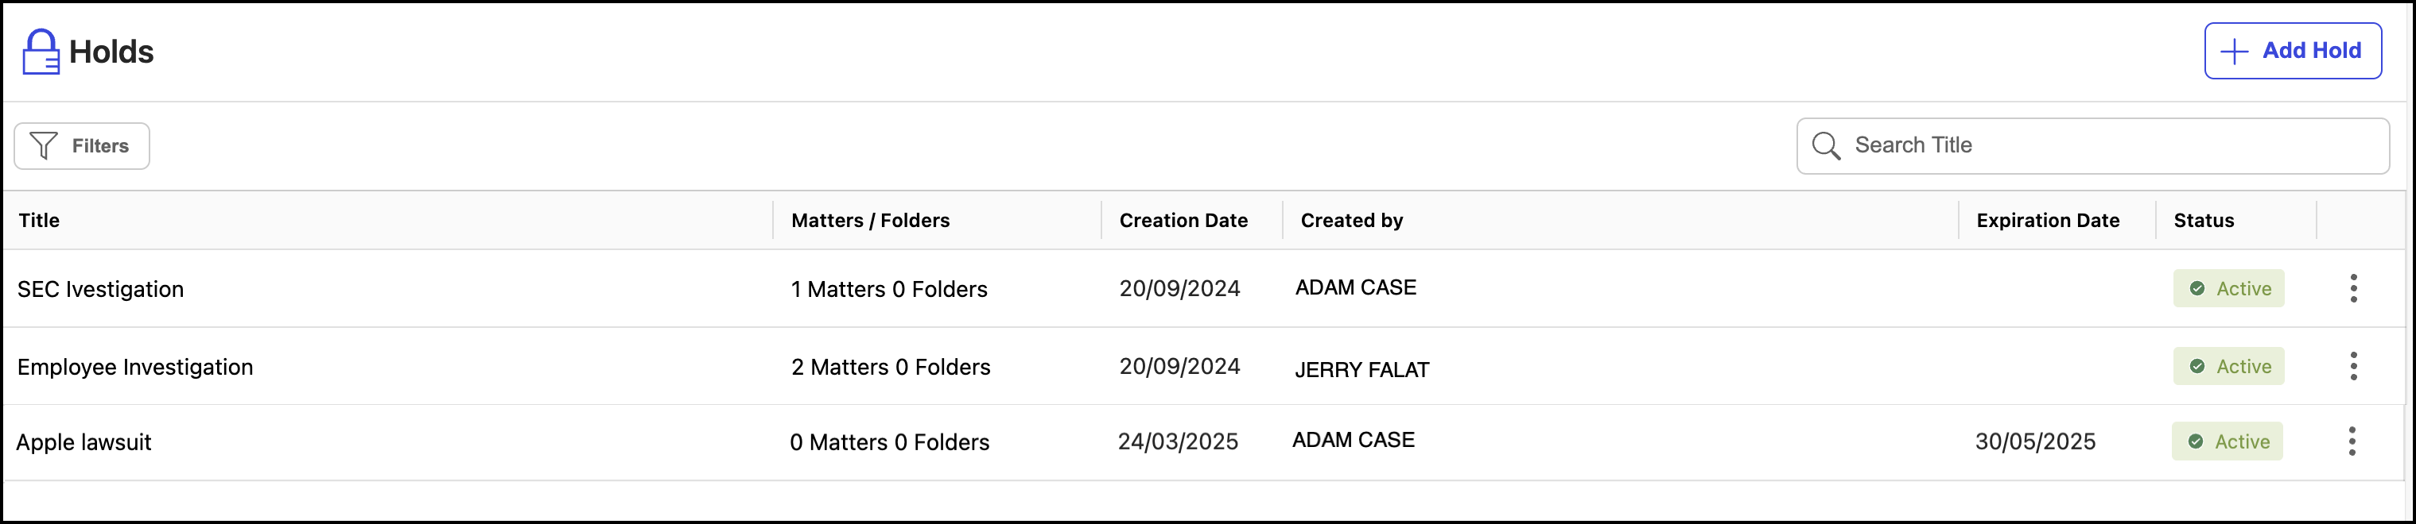Open the SEC Ivestigation hold
The height and width of the screenshot is (524, 2416).
100,289
